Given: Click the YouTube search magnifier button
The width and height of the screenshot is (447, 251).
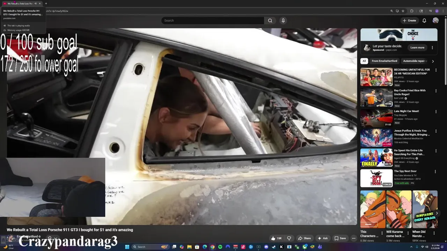Looking at the screenshot, I should pyautogui.click(x=270, y=21).
